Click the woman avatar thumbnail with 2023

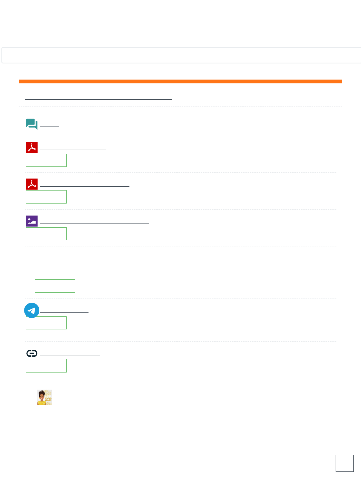pyautogui.click(x=44, y=397)
